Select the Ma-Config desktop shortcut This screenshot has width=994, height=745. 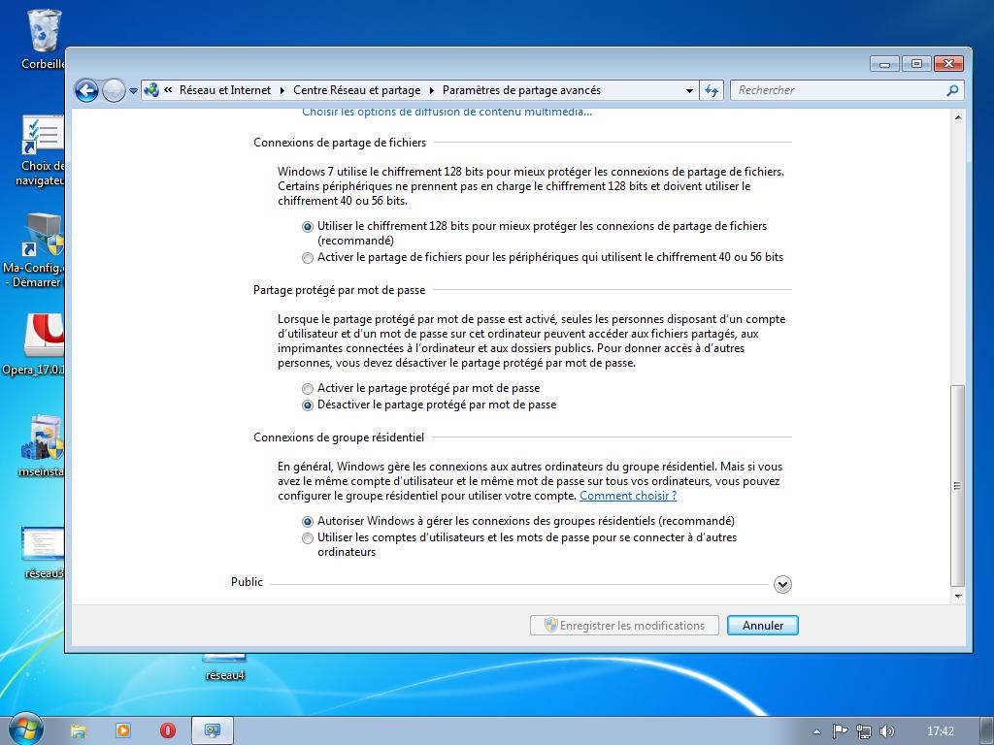point(33,251)
